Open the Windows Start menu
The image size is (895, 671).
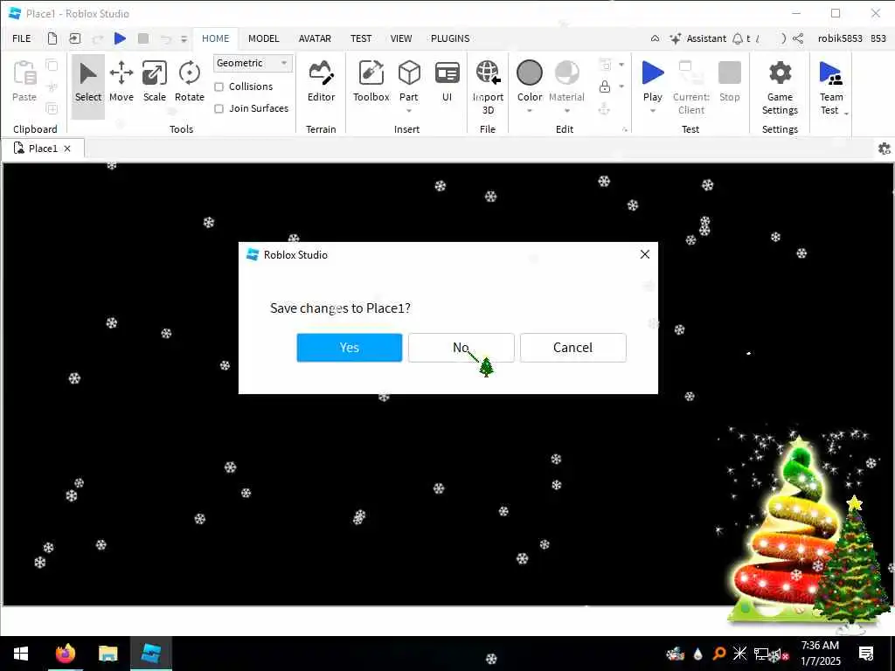[x=21, y=654]
